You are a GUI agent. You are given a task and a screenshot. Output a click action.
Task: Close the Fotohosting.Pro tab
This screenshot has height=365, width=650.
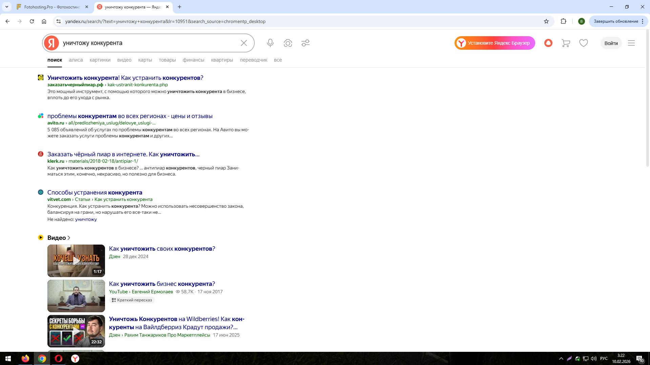(87, 7)
